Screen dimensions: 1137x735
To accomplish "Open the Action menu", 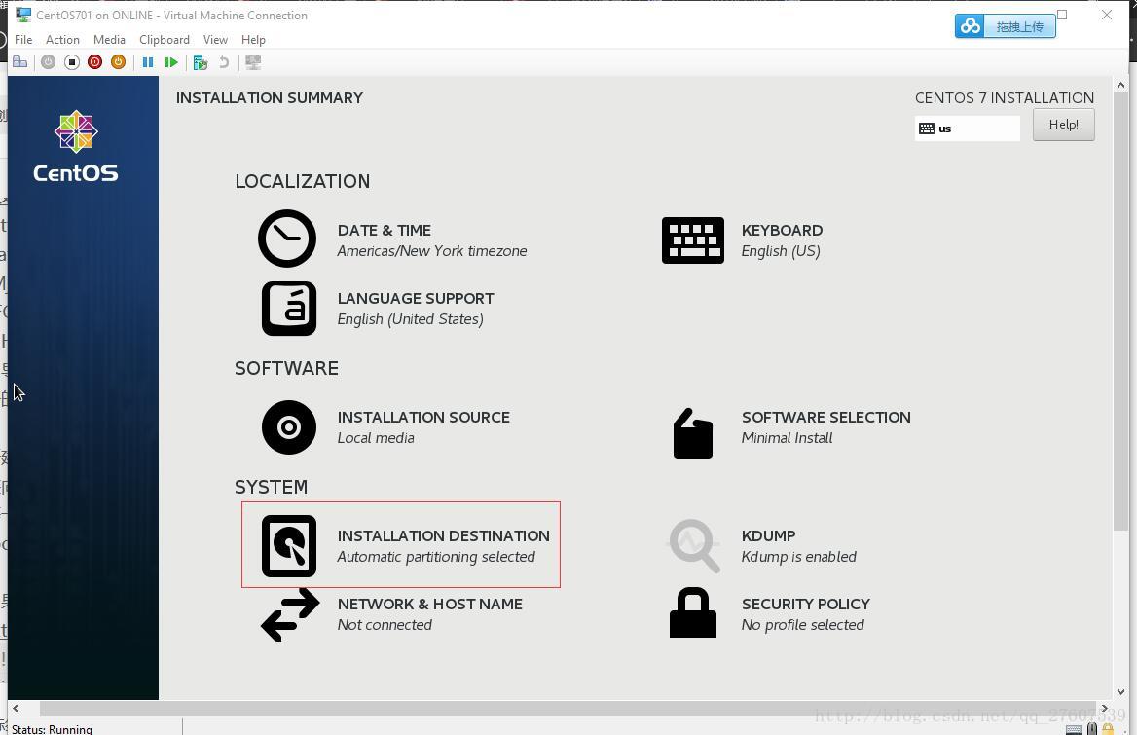I will [62, 39].
